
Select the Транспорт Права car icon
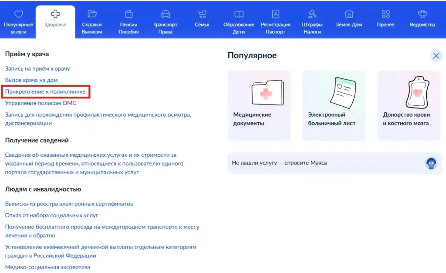166,13
